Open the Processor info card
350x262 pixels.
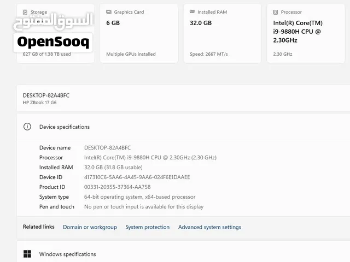tap(306, 33)
